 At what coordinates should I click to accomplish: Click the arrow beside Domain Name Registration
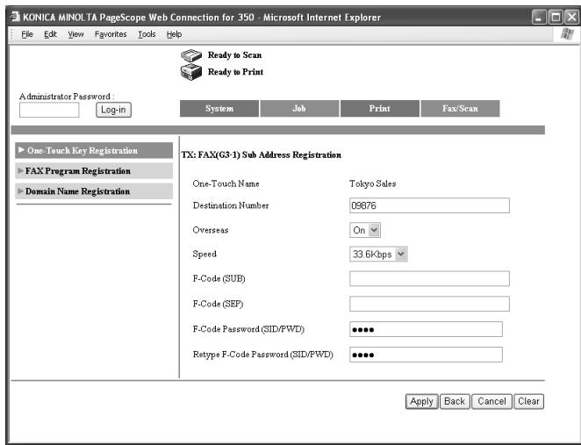pyautogui.click(x=21, y=191)
